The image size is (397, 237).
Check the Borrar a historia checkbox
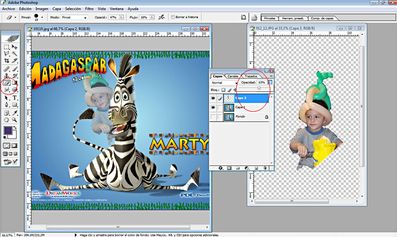click(x=173, y=17)
